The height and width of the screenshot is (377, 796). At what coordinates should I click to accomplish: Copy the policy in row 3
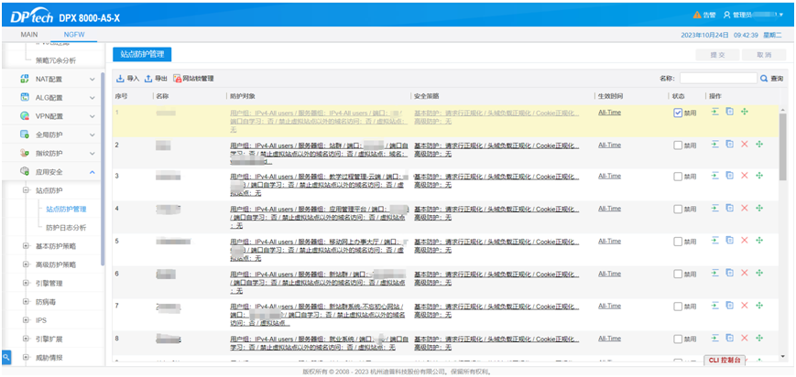(729, 176)
